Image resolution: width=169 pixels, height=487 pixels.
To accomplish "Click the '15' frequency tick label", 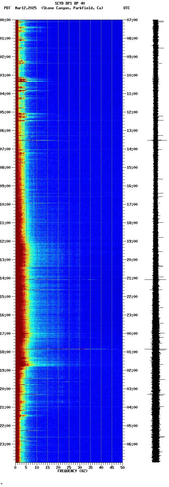I will 47,468.
